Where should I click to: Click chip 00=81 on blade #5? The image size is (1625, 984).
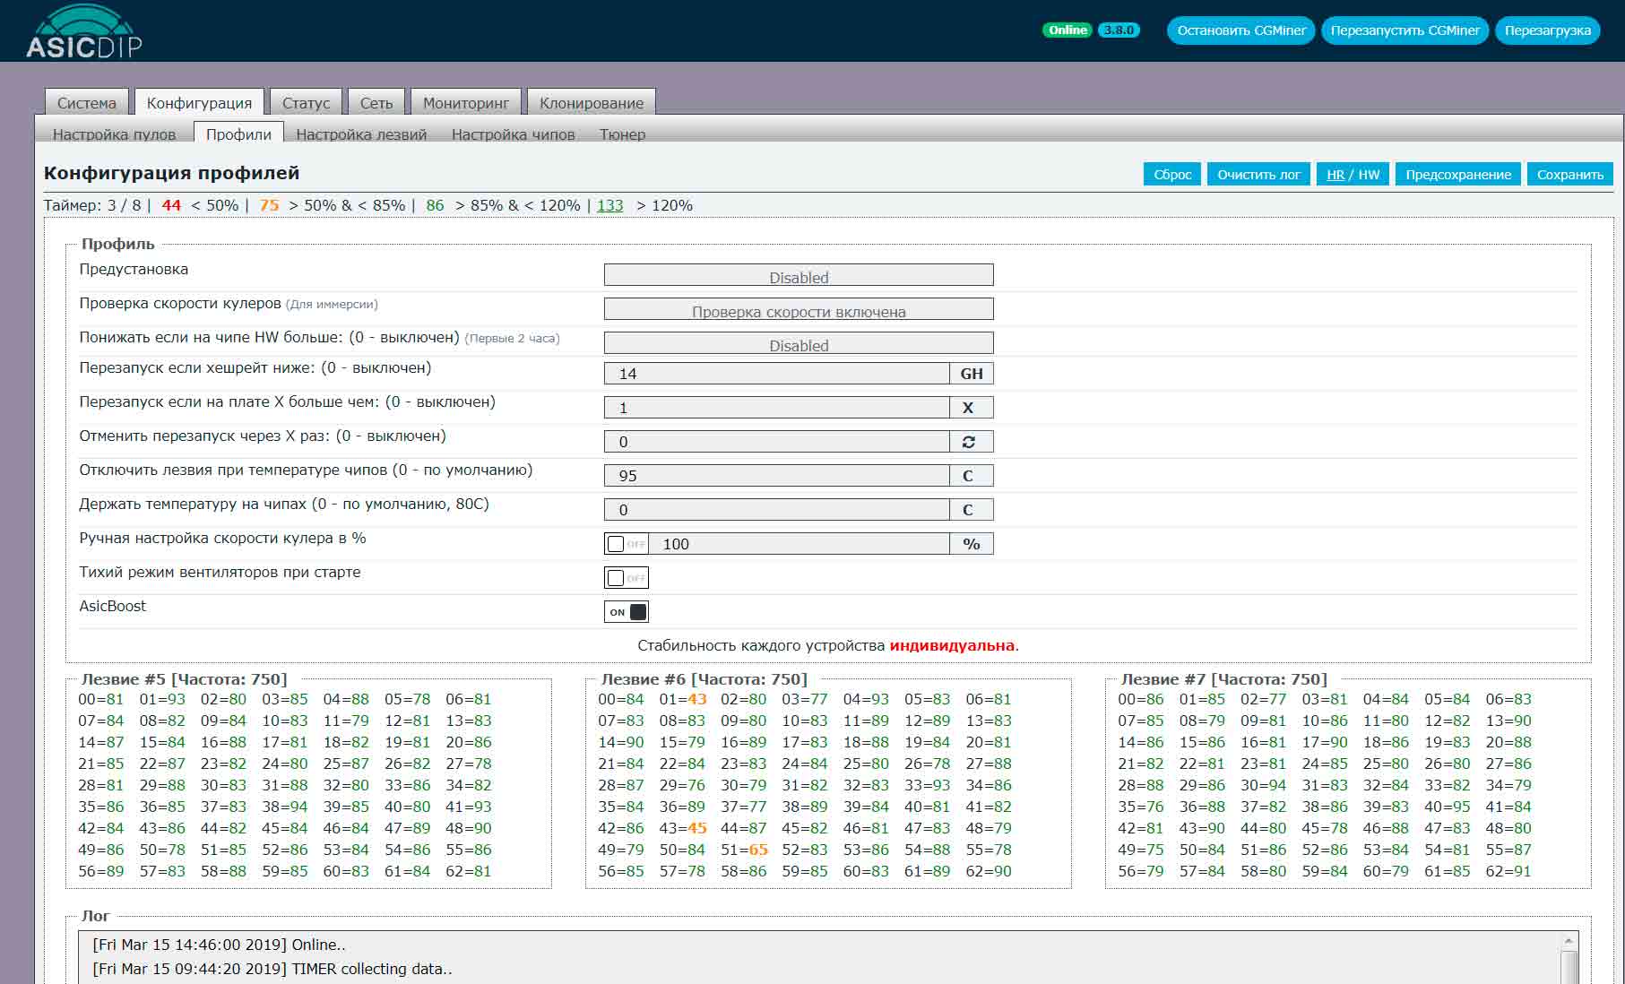(101, 699)
